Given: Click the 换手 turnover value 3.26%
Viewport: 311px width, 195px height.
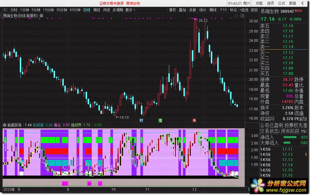Looking at the screenshot, I should pyautogui.click(x=288, y=108).
